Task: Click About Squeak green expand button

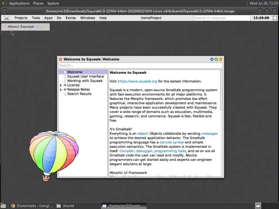Action: click(x=42, y=27)
